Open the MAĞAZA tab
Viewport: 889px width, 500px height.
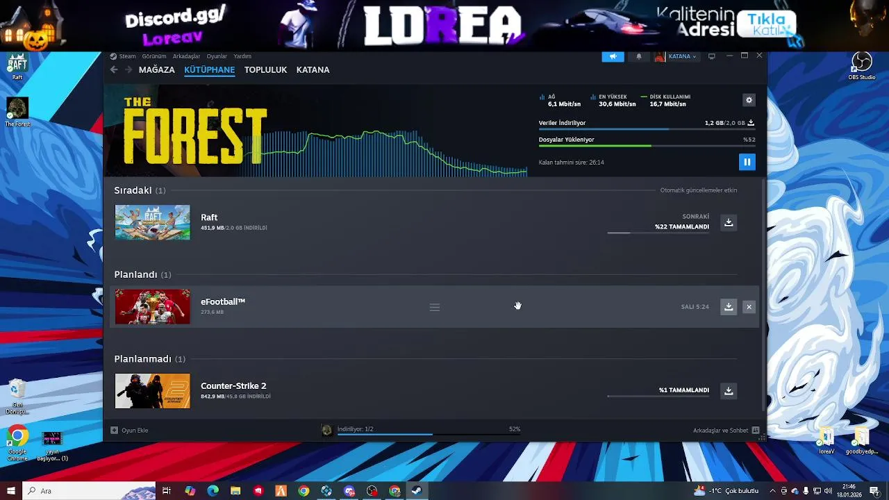click(x=157, y=70)
